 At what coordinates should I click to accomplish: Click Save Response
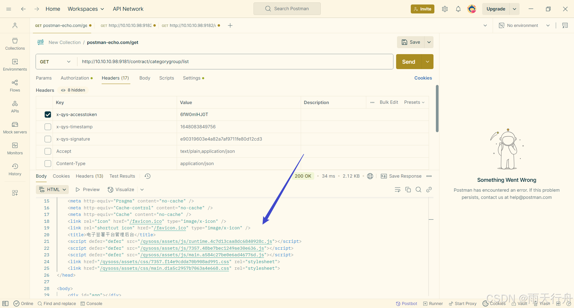click(x=401, y=176)
